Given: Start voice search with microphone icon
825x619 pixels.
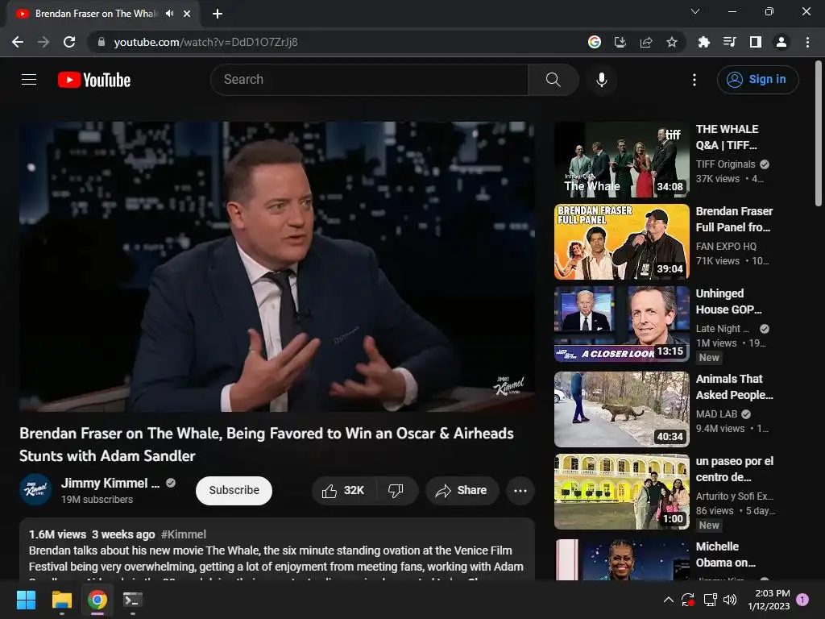Looking at the screenshot, I should click(601, 80).
